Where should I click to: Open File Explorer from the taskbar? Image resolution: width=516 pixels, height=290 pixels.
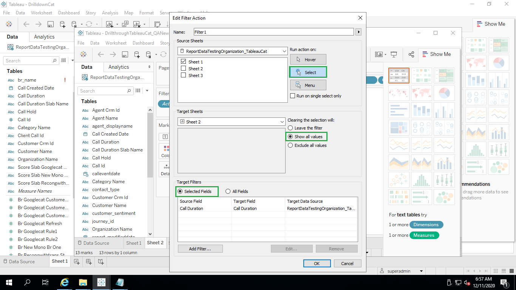click(x=83, y=282)
